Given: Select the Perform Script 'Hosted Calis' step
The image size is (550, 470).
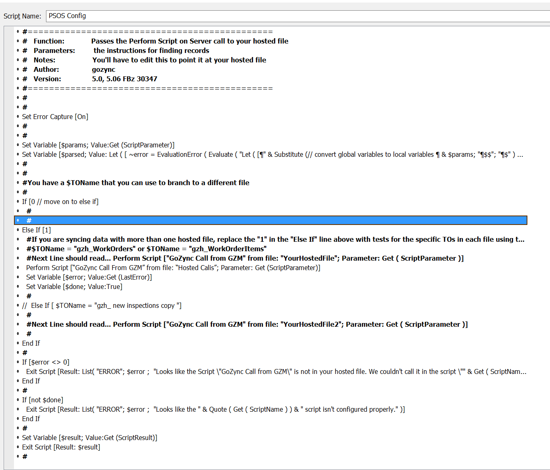Looking at the screenshot, I should click(x=173, y=268).
